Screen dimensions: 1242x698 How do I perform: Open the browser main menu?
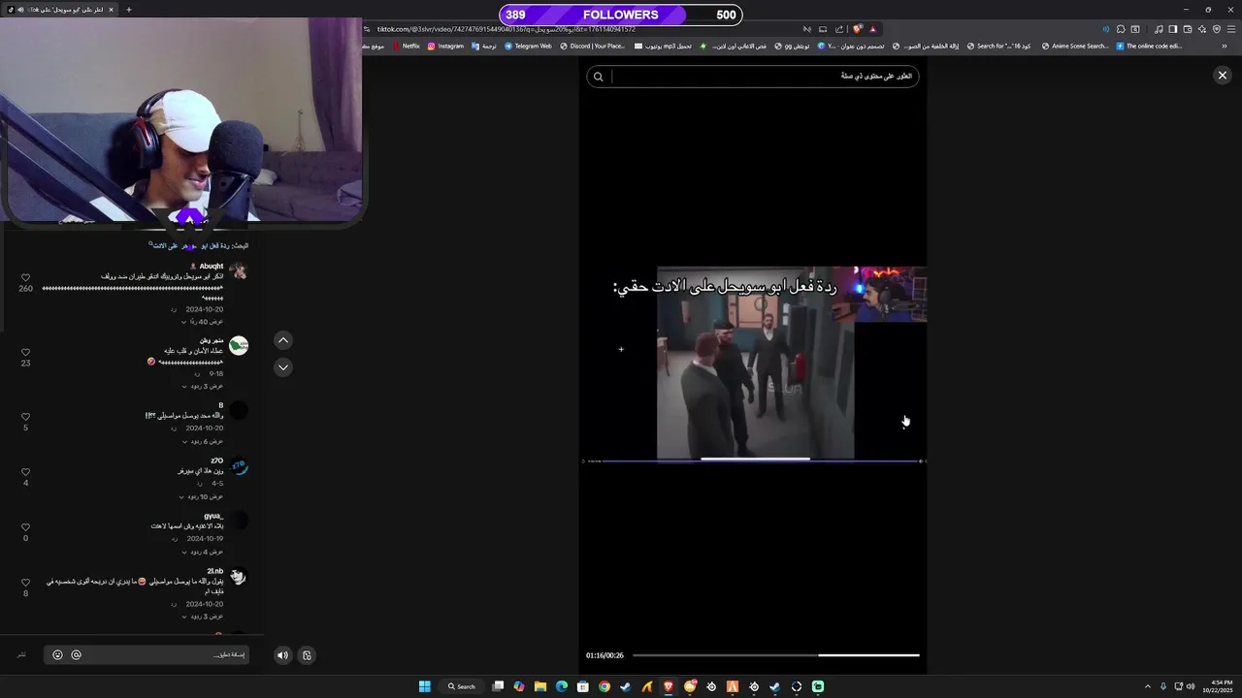click(1231, 29)
